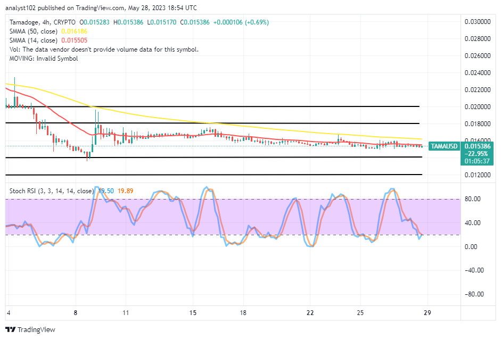Click the high price value 0.015386 in header
This screenshot has height=339, width=501.
(130, 22)
